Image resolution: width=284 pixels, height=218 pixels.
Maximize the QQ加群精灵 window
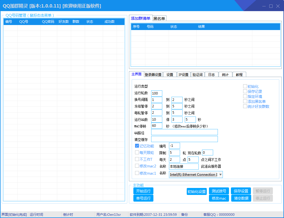point(271,6)
